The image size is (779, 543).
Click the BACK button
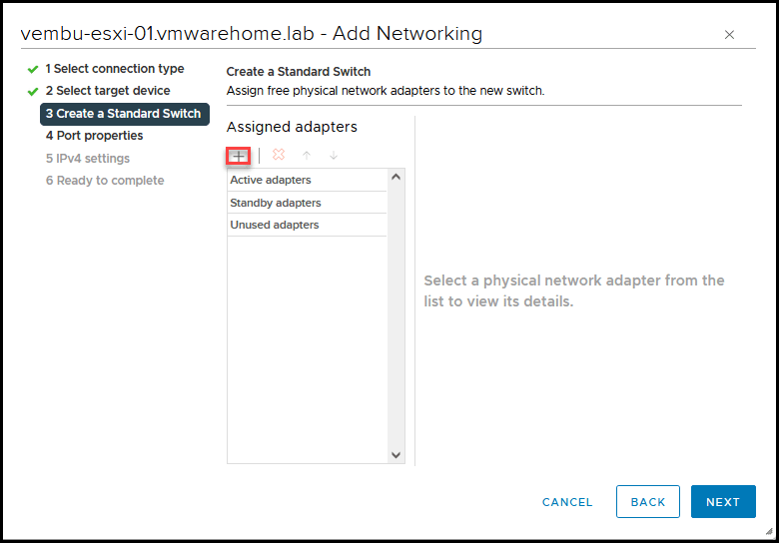tap(648, 502)
